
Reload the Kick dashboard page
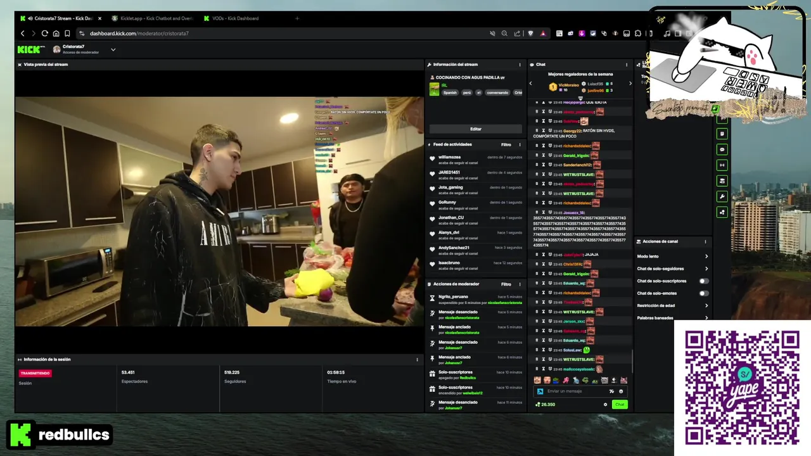pyautogui.click(x=44, y=34)
